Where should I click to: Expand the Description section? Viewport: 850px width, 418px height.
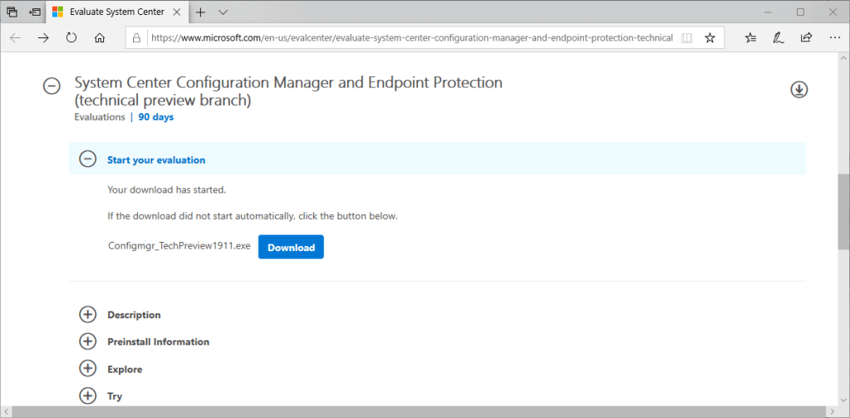[87, 315]
